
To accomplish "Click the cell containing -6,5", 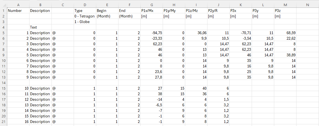I will [152, 105].
